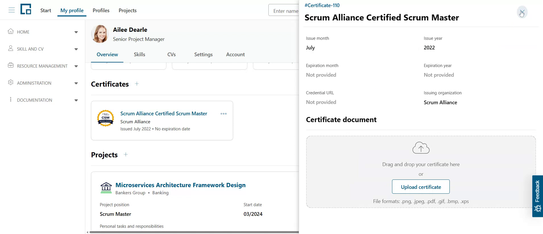The image size is (543, 234).
Task: Switch to the Settings tab
Action: 203,55
